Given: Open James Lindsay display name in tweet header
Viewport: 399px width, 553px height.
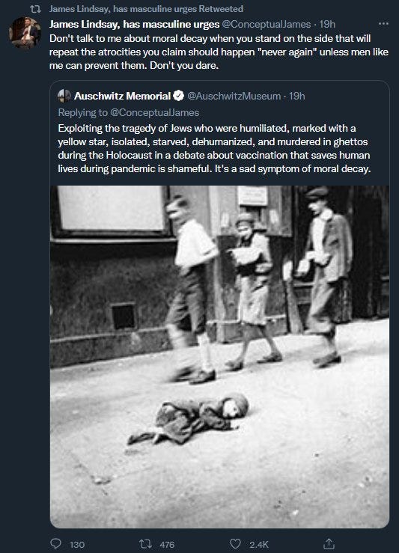Looking at the screenshot, I should [135, 24].
